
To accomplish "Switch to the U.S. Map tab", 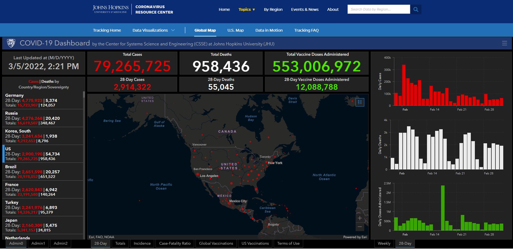I will pyautogui.click(x=236, y=30).
